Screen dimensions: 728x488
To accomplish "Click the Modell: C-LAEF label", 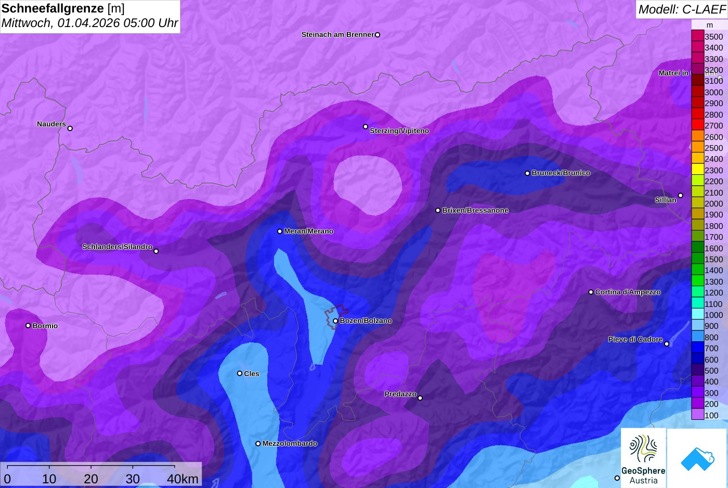I will coord(682,9).
